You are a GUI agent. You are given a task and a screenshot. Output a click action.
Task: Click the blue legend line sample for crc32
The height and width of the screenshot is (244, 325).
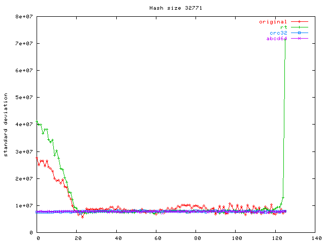[x=300, y=33]
